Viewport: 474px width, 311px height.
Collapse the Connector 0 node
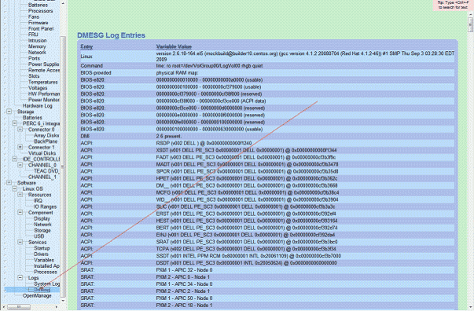(x=20, y=130)
